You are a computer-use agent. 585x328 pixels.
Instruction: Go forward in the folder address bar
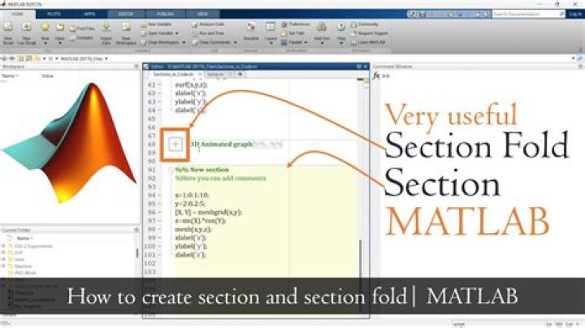click(12, 58)
